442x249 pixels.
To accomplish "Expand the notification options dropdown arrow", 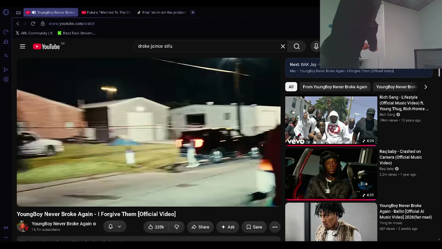I will point(119,227).
